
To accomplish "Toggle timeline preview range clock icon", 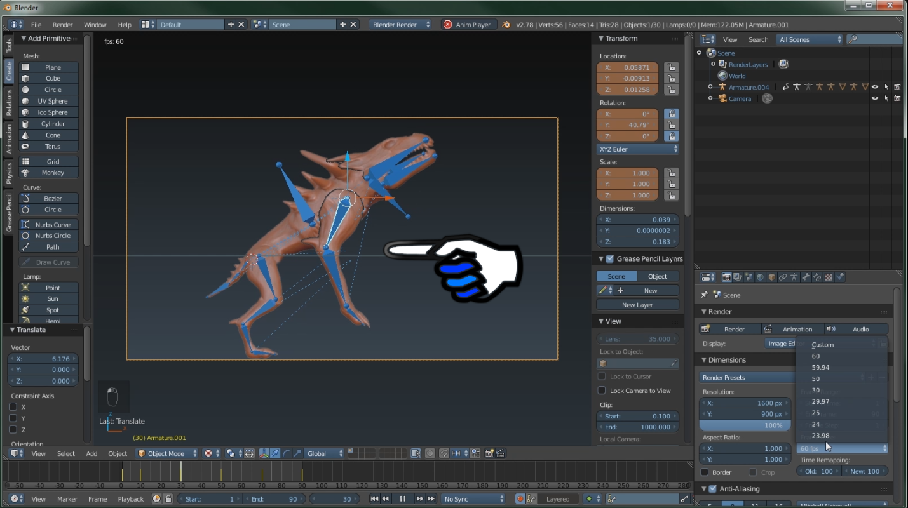I will [156, 499].
